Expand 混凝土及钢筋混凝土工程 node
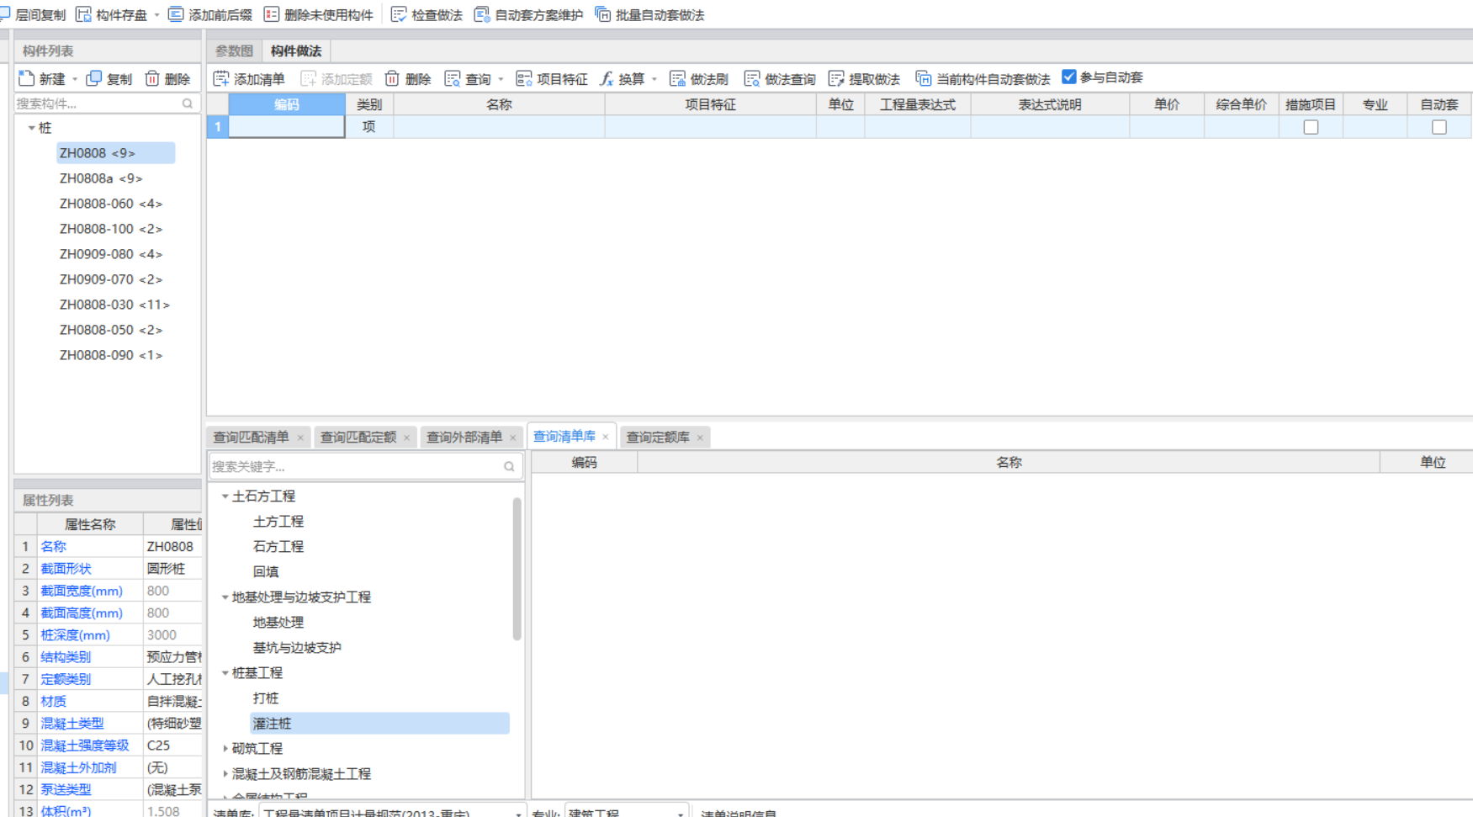This screenshot has height=817, width=1473. [x=225, y=773]
